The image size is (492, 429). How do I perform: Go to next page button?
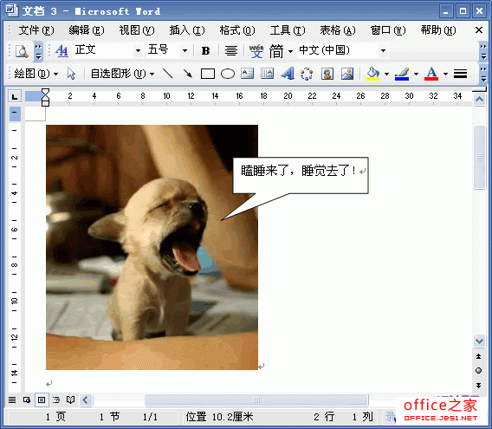click(x=478, y=386)
